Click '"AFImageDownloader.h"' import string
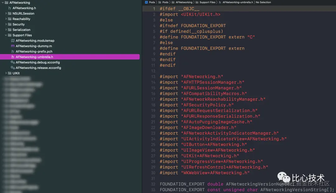Image resolution: width=336 pixels, height=193 pixels. (208, 128)
